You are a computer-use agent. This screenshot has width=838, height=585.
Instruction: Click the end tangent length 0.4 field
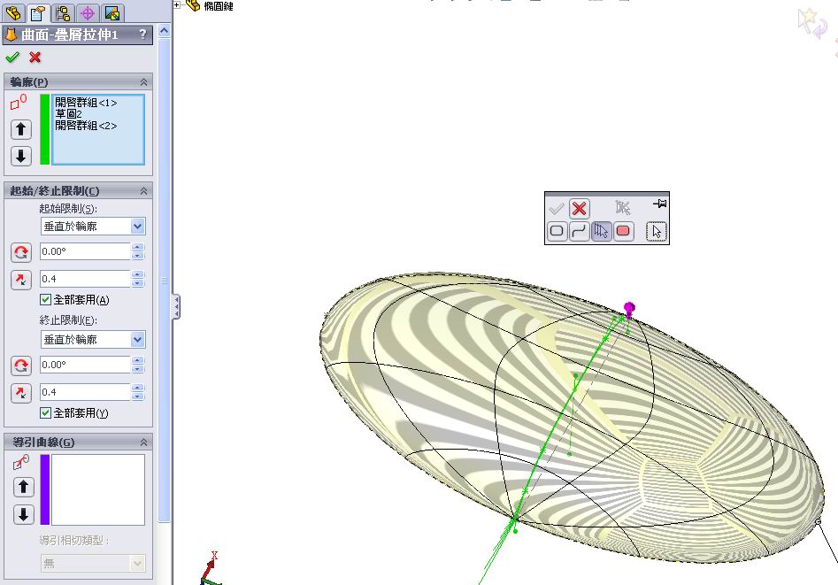85,392
